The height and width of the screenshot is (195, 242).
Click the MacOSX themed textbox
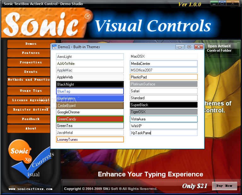[164, 56]
